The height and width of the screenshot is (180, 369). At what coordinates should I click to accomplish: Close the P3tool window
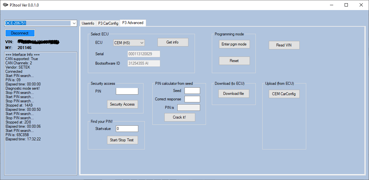361,5
